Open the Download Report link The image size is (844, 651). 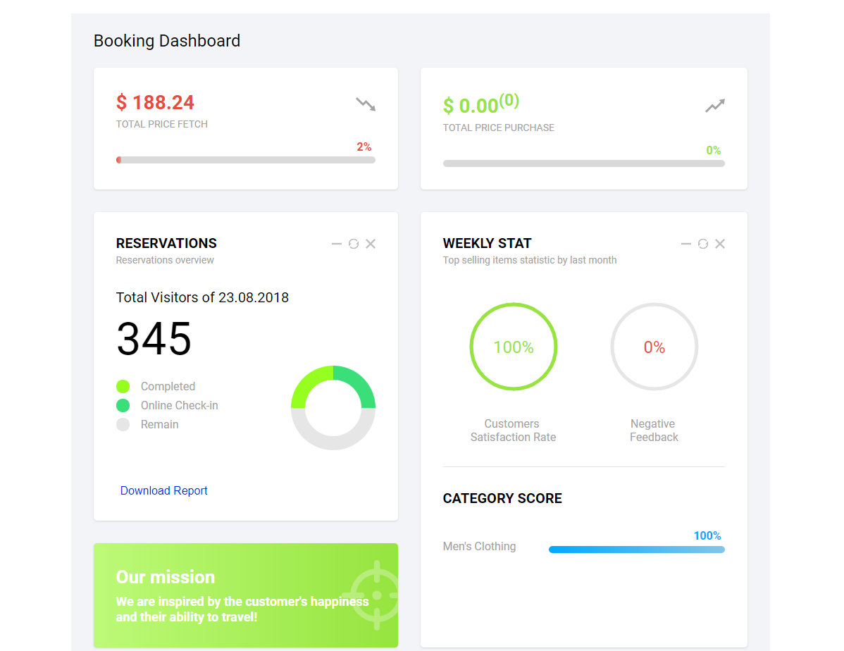tap(163, 490)
